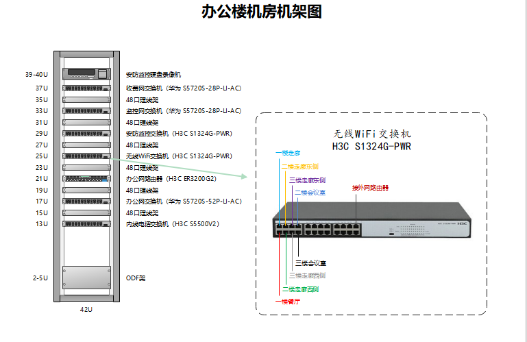
Task: Select the DVR device icon at 39-40U
Action: click(x=87, y=74)
